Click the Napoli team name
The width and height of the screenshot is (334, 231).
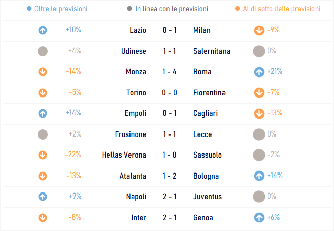[x=136, y=197]
